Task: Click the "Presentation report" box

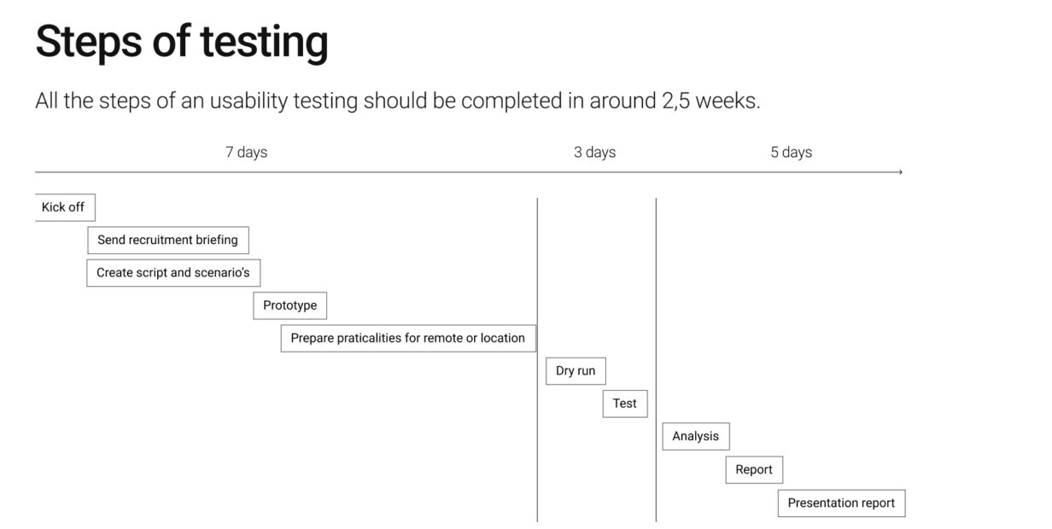Action: tap(841, 503)
